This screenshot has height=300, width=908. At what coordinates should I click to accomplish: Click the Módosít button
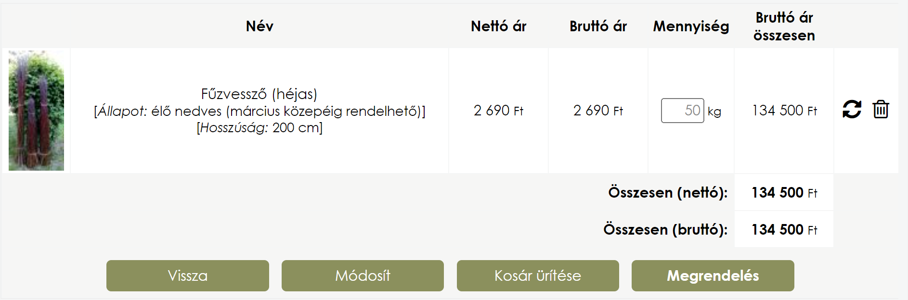[x=363, y=275]
